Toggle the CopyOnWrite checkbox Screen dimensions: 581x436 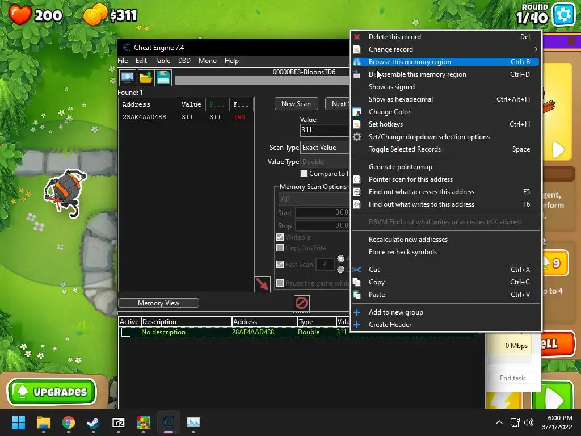click(x=280, y=248)
